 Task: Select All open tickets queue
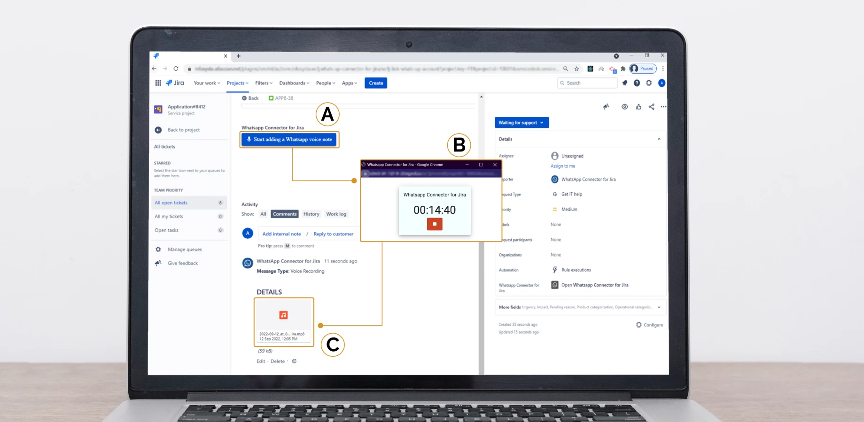coord(189,203)
